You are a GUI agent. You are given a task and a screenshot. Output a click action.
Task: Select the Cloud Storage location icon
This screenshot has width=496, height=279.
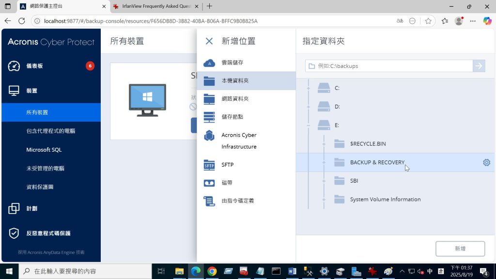tap(209, 63)
